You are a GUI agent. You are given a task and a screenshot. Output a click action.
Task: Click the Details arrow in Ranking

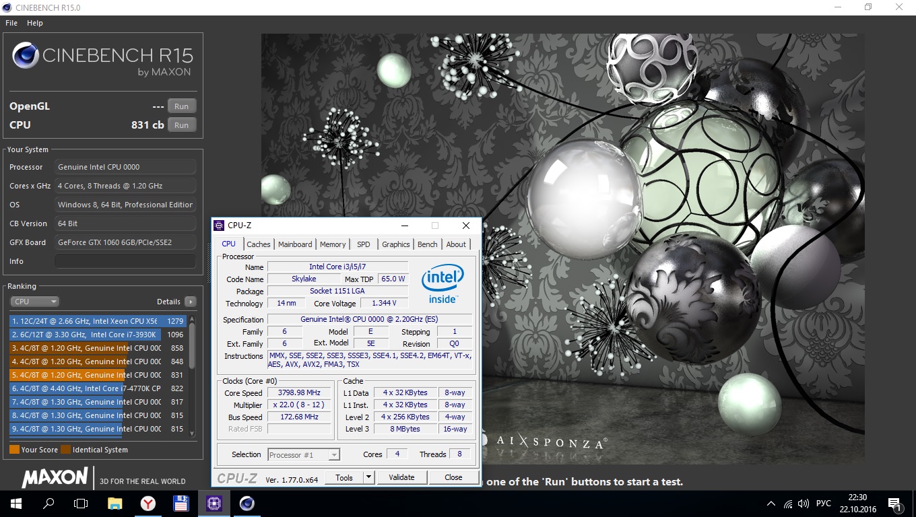pos(191,302)
